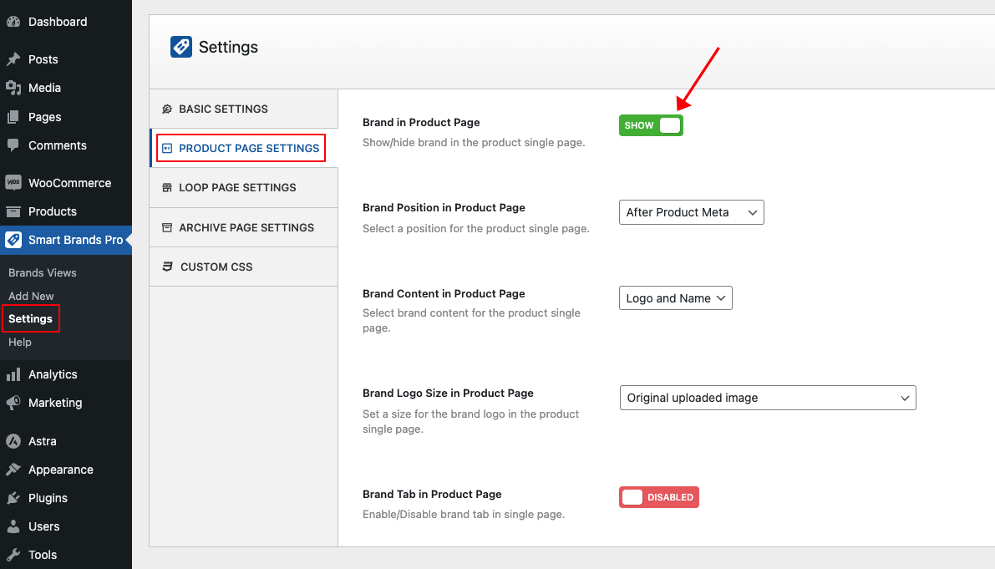Click the Plugins plug icon
Viewport: 995px width, 569px height.
[13, 498]
